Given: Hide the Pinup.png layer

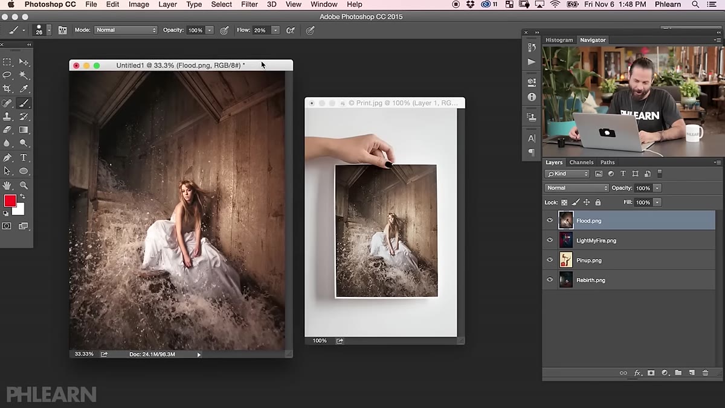Looking at the screenshot, I should (x=550, y=260).
